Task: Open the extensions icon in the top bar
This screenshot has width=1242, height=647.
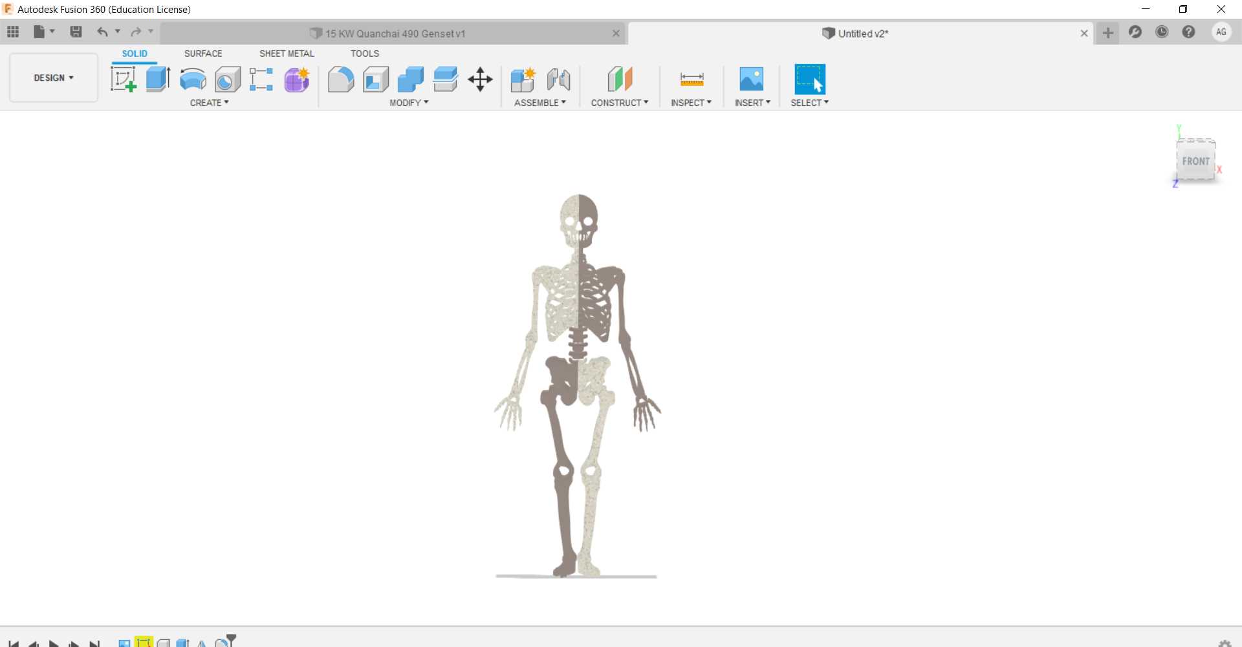Action: [x=1135, y=32]
